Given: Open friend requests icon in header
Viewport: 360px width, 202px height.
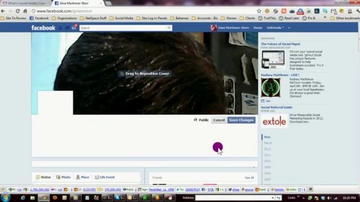Looking at the screenshot, I should pyautogui.click(x=60, y=28).
